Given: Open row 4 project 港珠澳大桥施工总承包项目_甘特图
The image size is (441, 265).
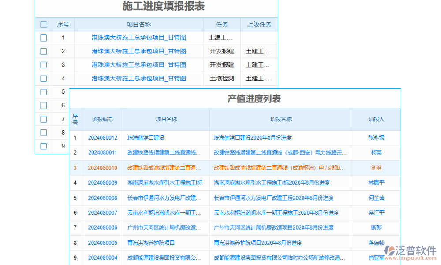Looking at the screenshot, I should 138,78.
